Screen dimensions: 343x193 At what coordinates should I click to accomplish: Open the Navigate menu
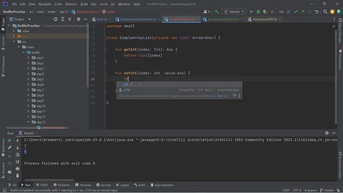pyautogui.click(x=44, y=4)
